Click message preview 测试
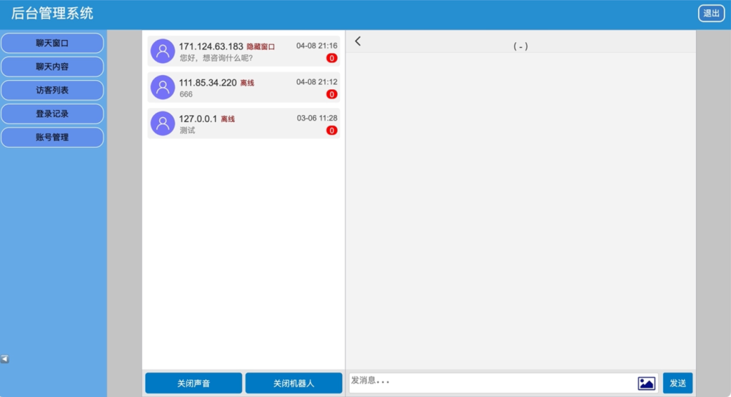The width and height of the screenshot is (731, 397). (x=188, y=130)
